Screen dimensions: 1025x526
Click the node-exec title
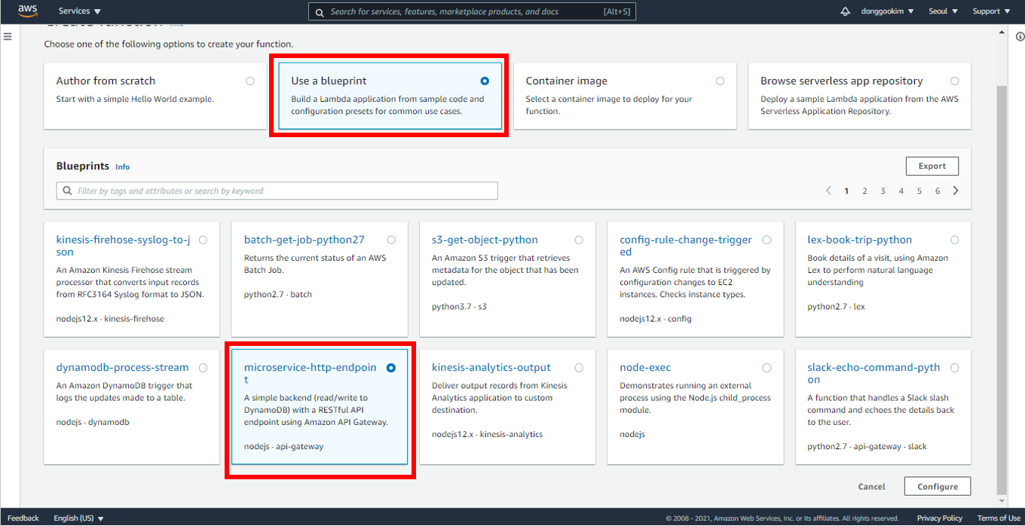tap(645, 368)
